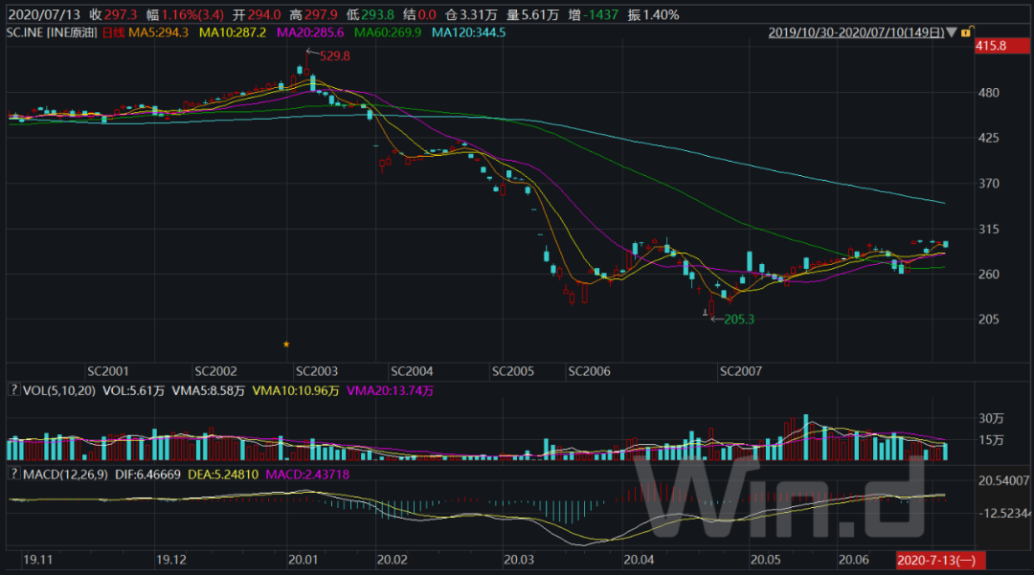Open the 2019/10/30-2020/07/10 date range link
The width and height of the screenshot is (1034, 575).
tap(856, 33)
